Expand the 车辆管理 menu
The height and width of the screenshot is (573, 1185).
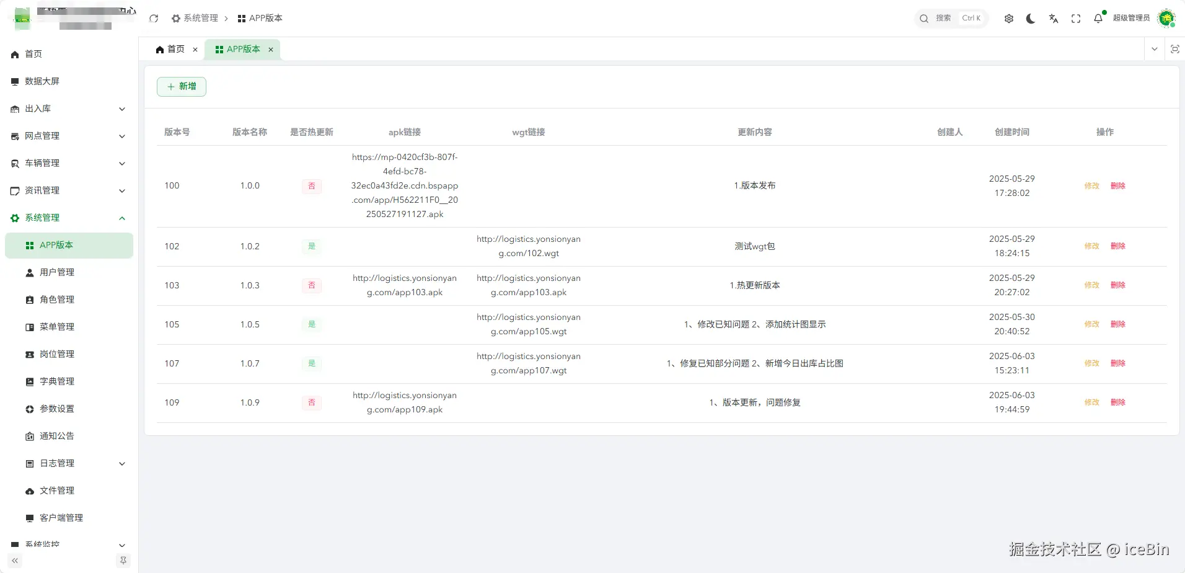click(69, 163)
